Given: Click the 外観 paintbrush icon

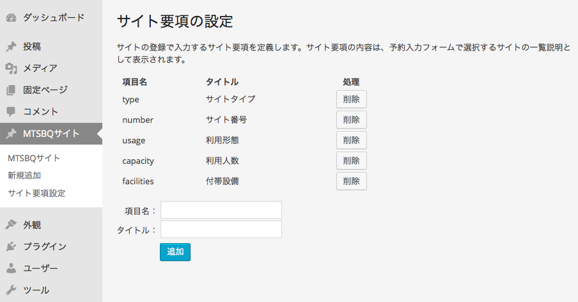Looking at the screenshot, I should (x=11, y=225).
